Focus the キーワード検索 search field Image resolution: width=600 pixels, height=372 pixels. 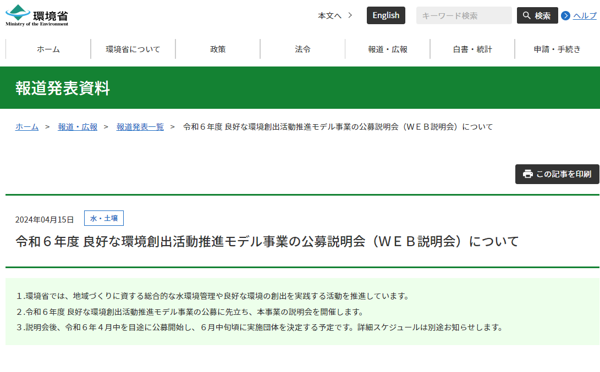tap(464, 15)
